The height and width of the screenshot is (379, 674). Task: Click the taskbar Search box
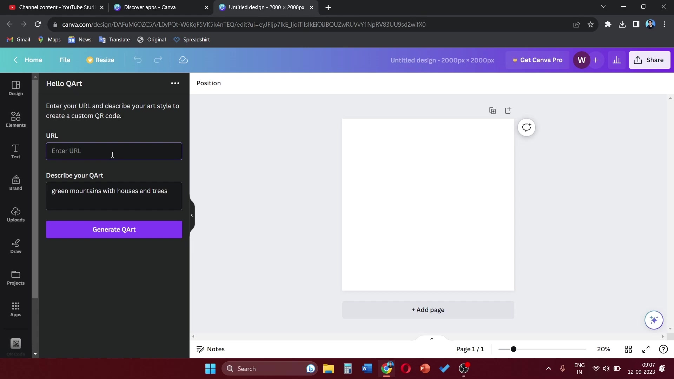(270, 369)
